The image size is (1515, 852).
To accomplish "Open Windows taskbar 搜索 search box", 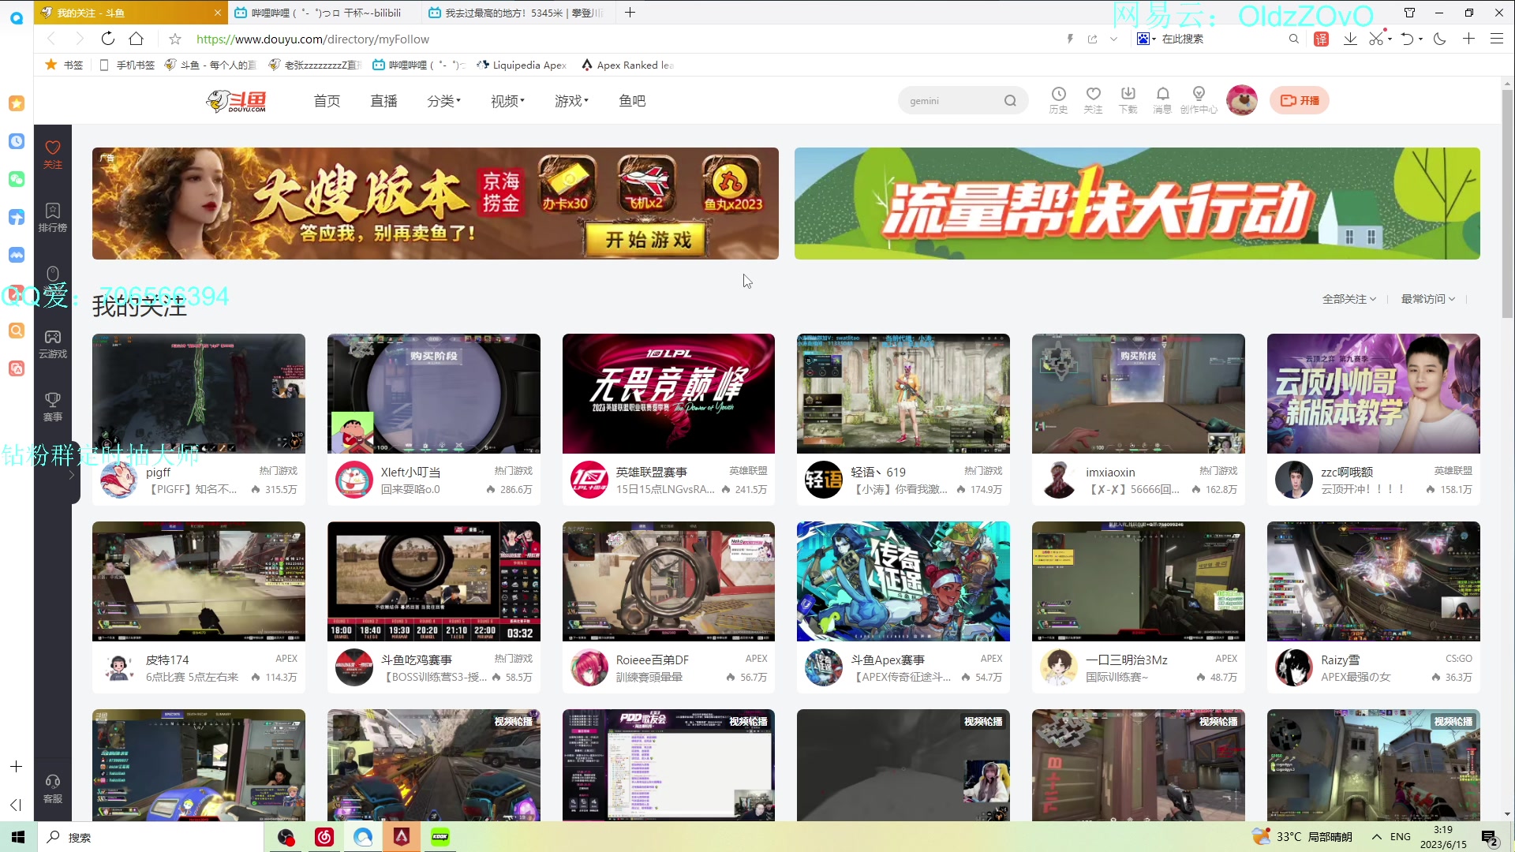I will [150, 837].
